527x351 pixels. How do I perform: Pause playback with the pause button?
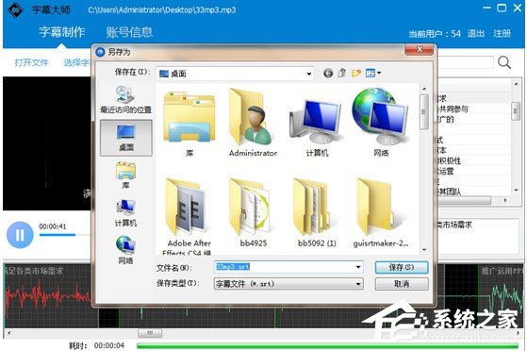click(x=20, y=235)
